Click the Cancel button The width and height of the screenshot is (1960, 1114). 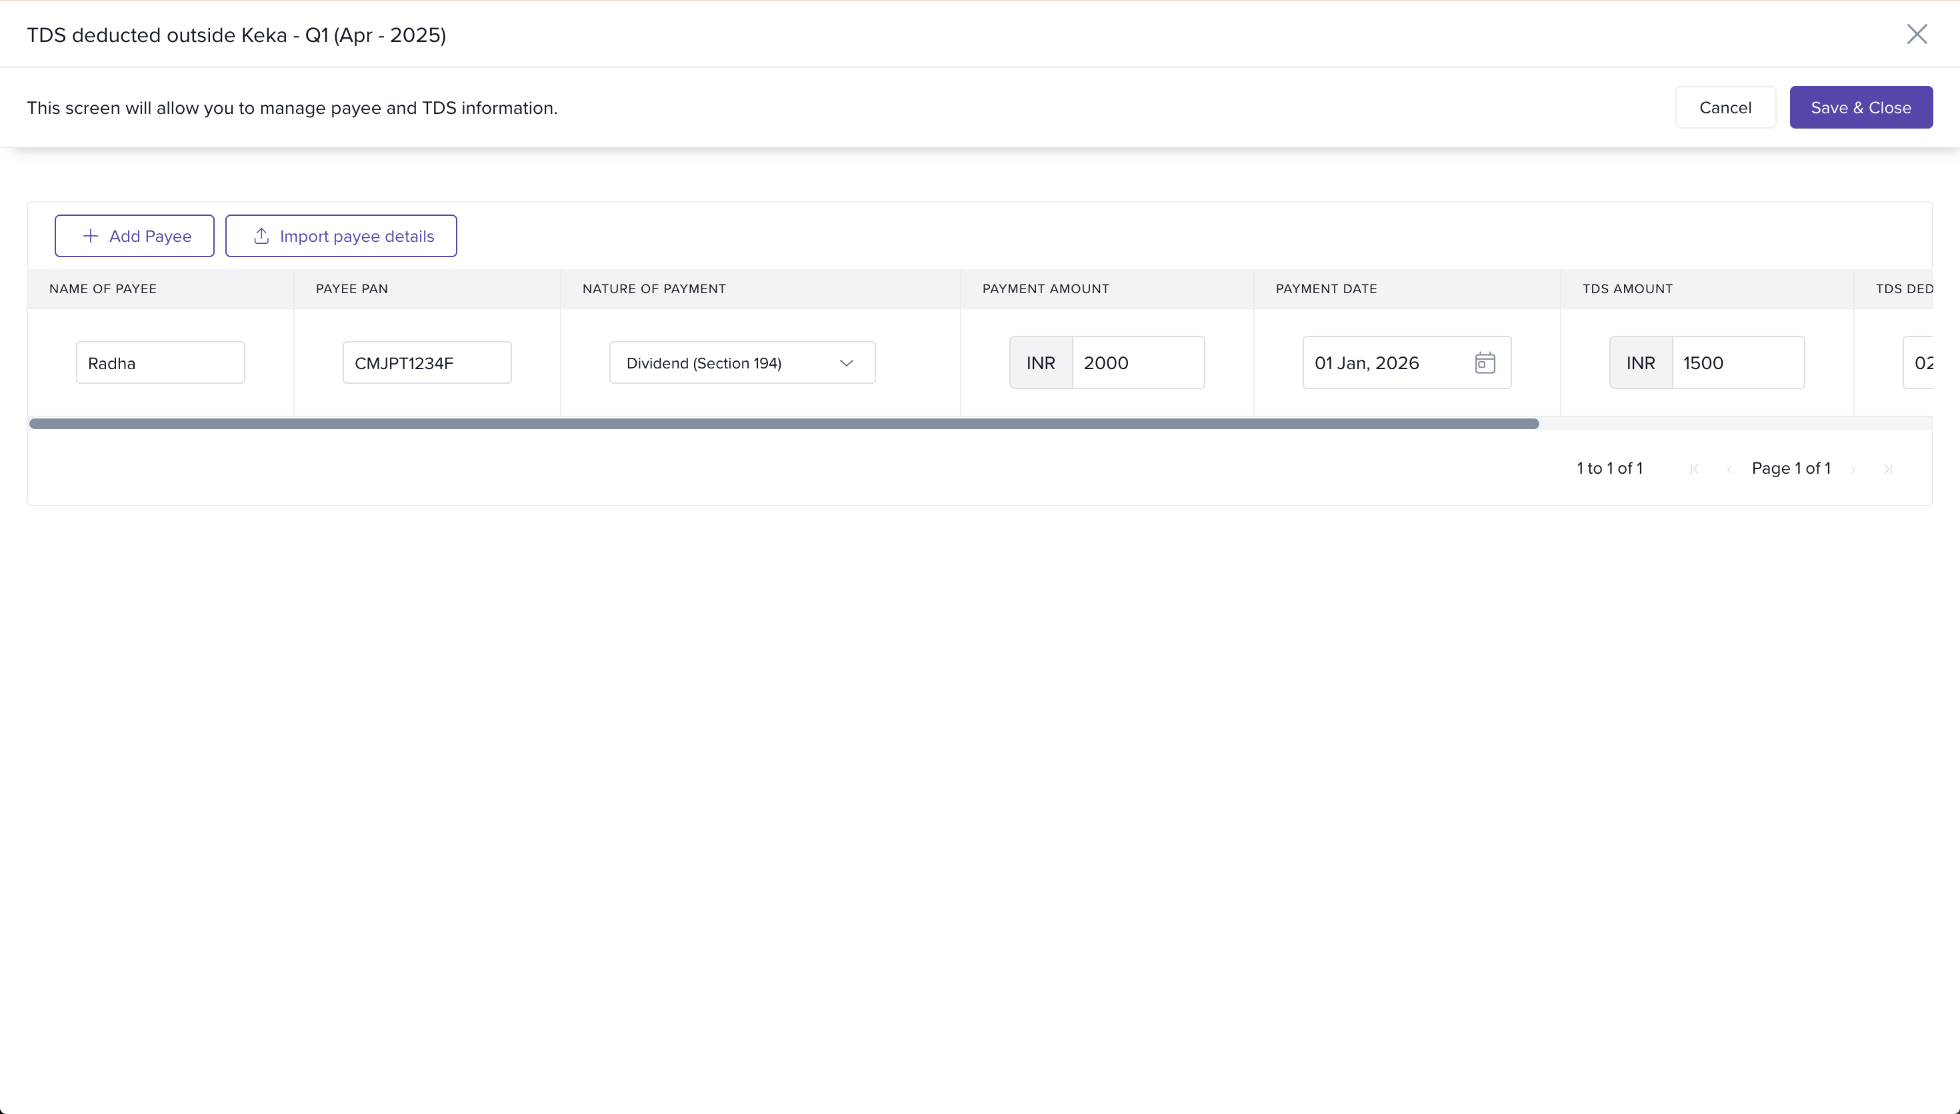coord(1724,107)
